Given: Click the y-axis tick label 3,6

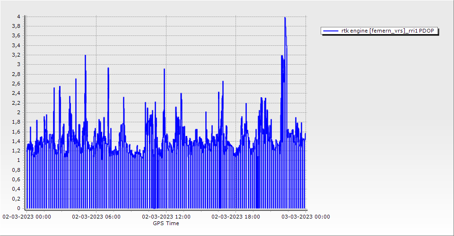Looking at the screenshot, I should (x=17, y=36).
